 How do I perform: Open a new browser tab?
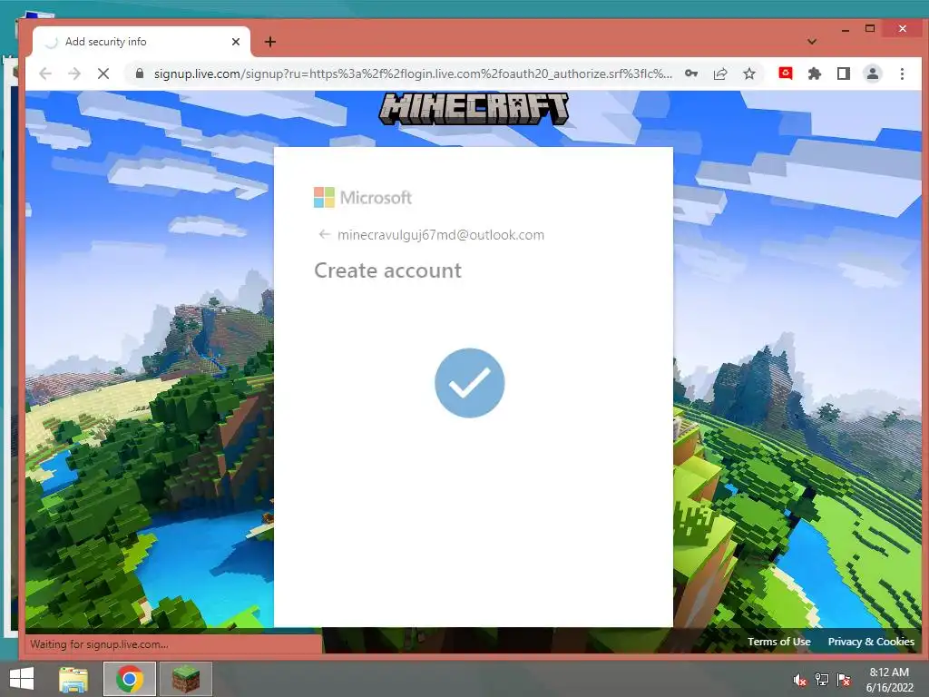click(x=270, y=42)
